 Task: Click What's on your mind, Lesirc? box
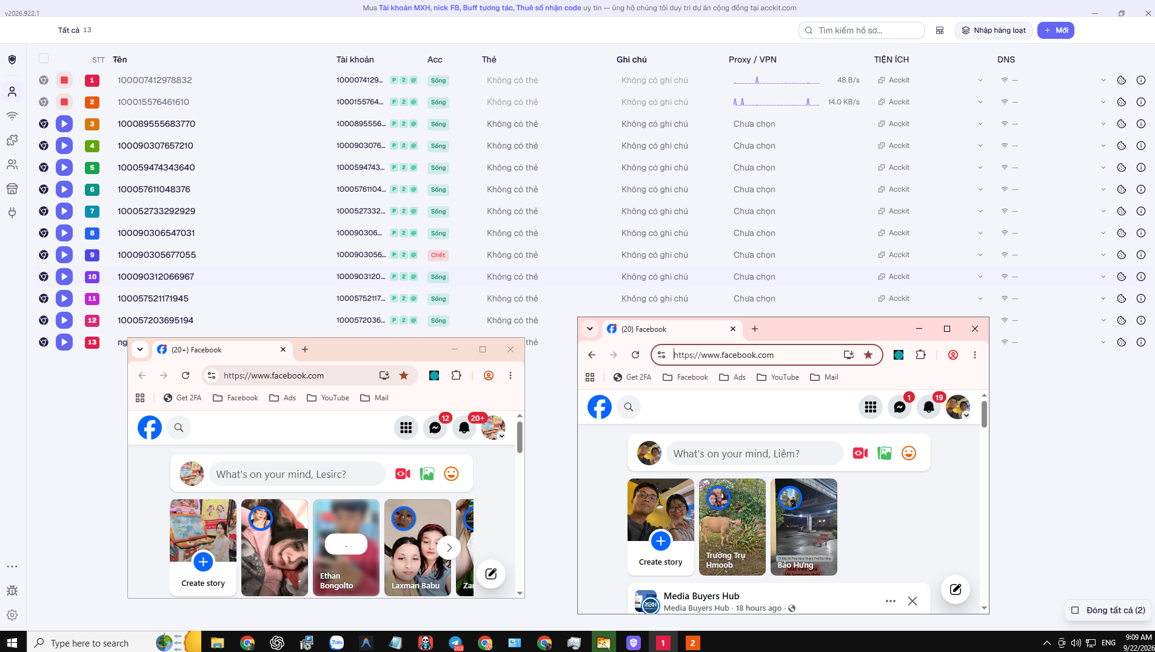coord(297,474)
